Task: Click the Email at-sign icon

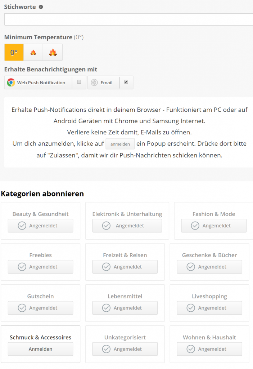Action: (x=94, y=83)
